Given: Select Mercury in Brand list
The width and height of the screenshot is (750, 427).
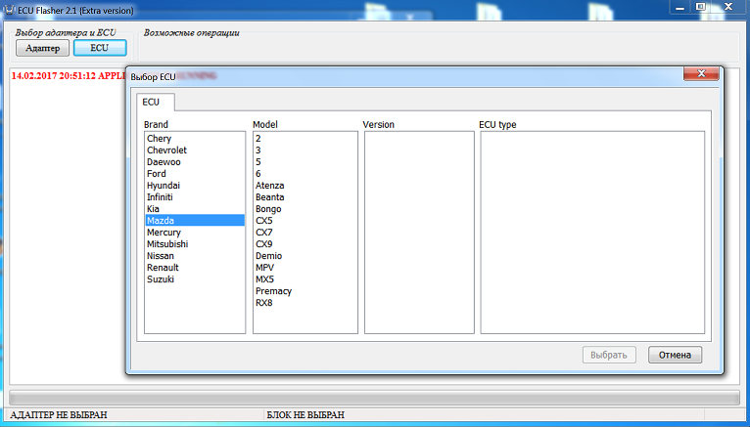Looking at the screenshot, I should tap(194, 233).
